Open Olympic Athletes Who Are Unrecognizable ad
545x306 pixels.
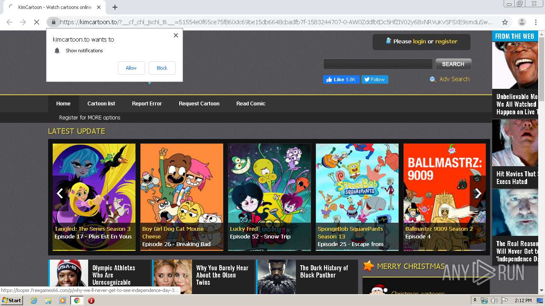click(100, 276)
